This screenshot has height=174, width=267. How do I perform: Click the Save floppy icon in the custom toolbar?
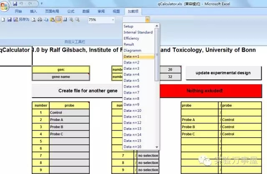pyautogui.click(x=9, y=20)
